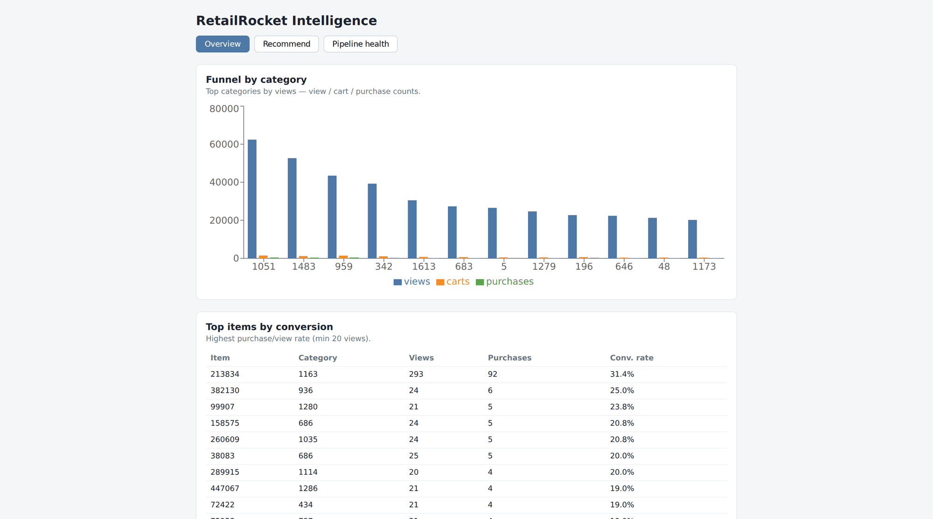The height and width of the screenshot is (519, 933).
Task: Click the views bar for category 1173
Action: pos(692,239)
